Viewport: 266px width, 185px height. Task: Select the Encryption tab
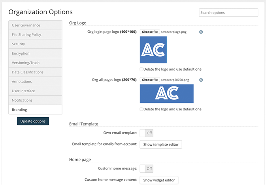(x=35, y=54)
